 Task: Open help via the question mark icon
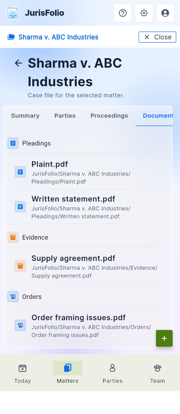click(x=123, y=13)
